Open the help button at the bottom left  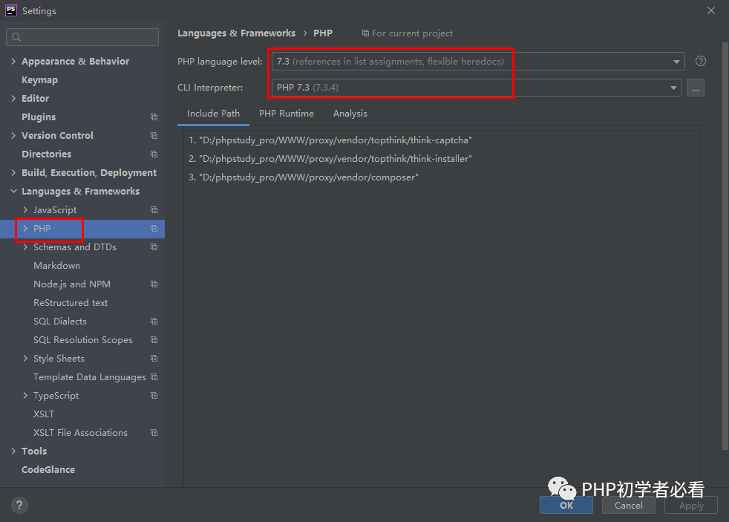tap(19, 505)
